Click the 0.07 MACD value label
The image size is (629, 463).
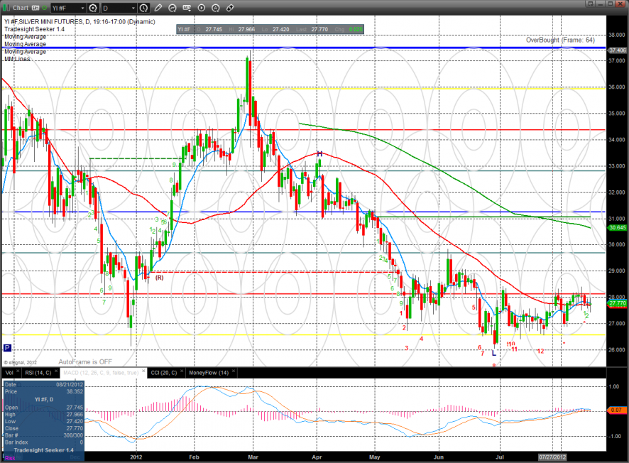(616, 410)
